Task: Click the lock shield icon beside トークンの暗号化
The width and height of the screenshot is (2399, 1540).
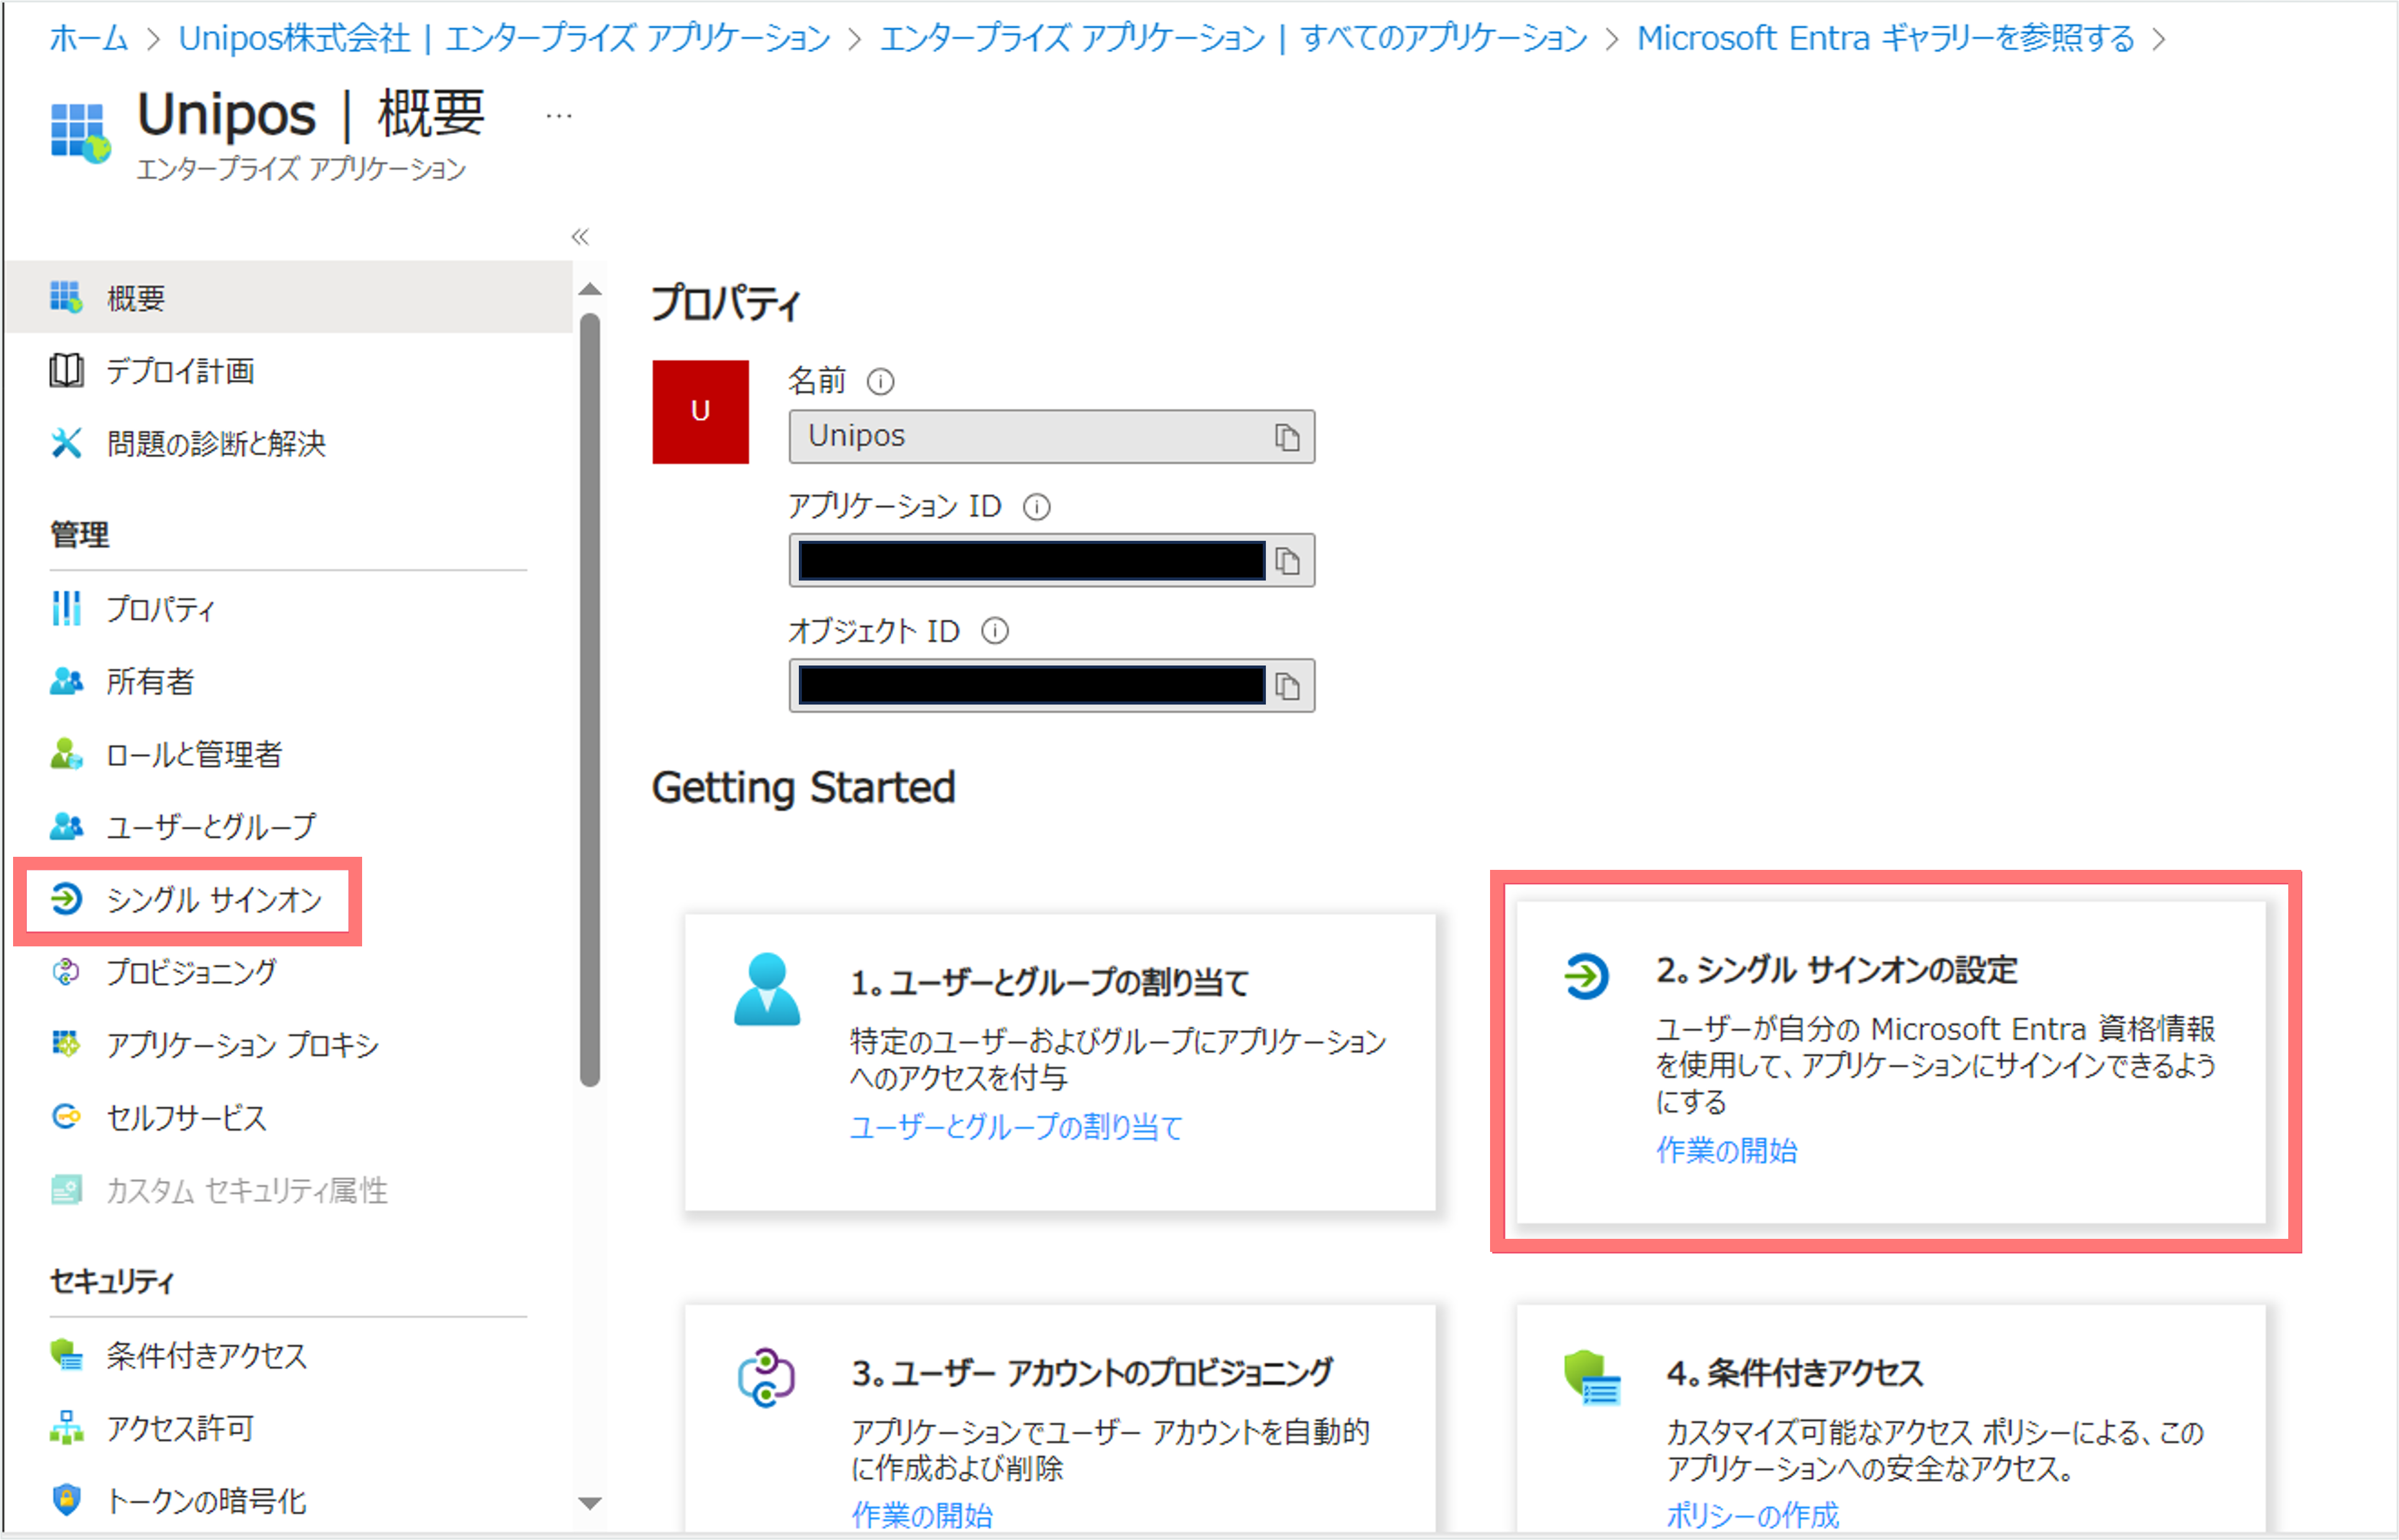Action: pos(66,1500)
